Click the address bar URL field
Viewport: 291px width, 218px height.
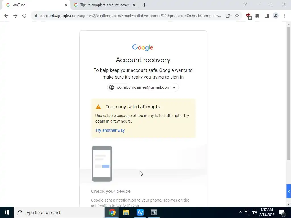130,16
